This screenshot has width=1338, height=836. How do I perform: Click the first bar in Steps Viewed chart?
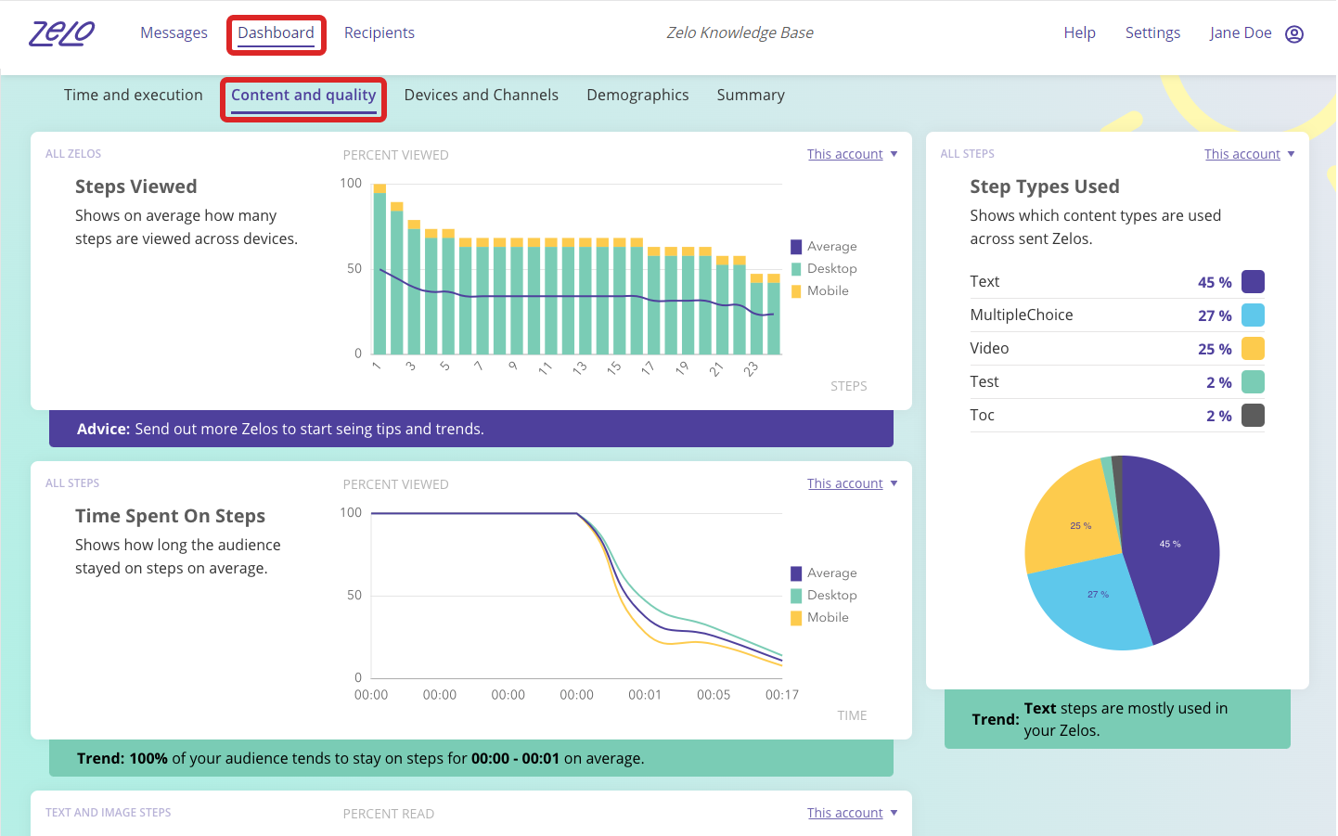[380, 269]
